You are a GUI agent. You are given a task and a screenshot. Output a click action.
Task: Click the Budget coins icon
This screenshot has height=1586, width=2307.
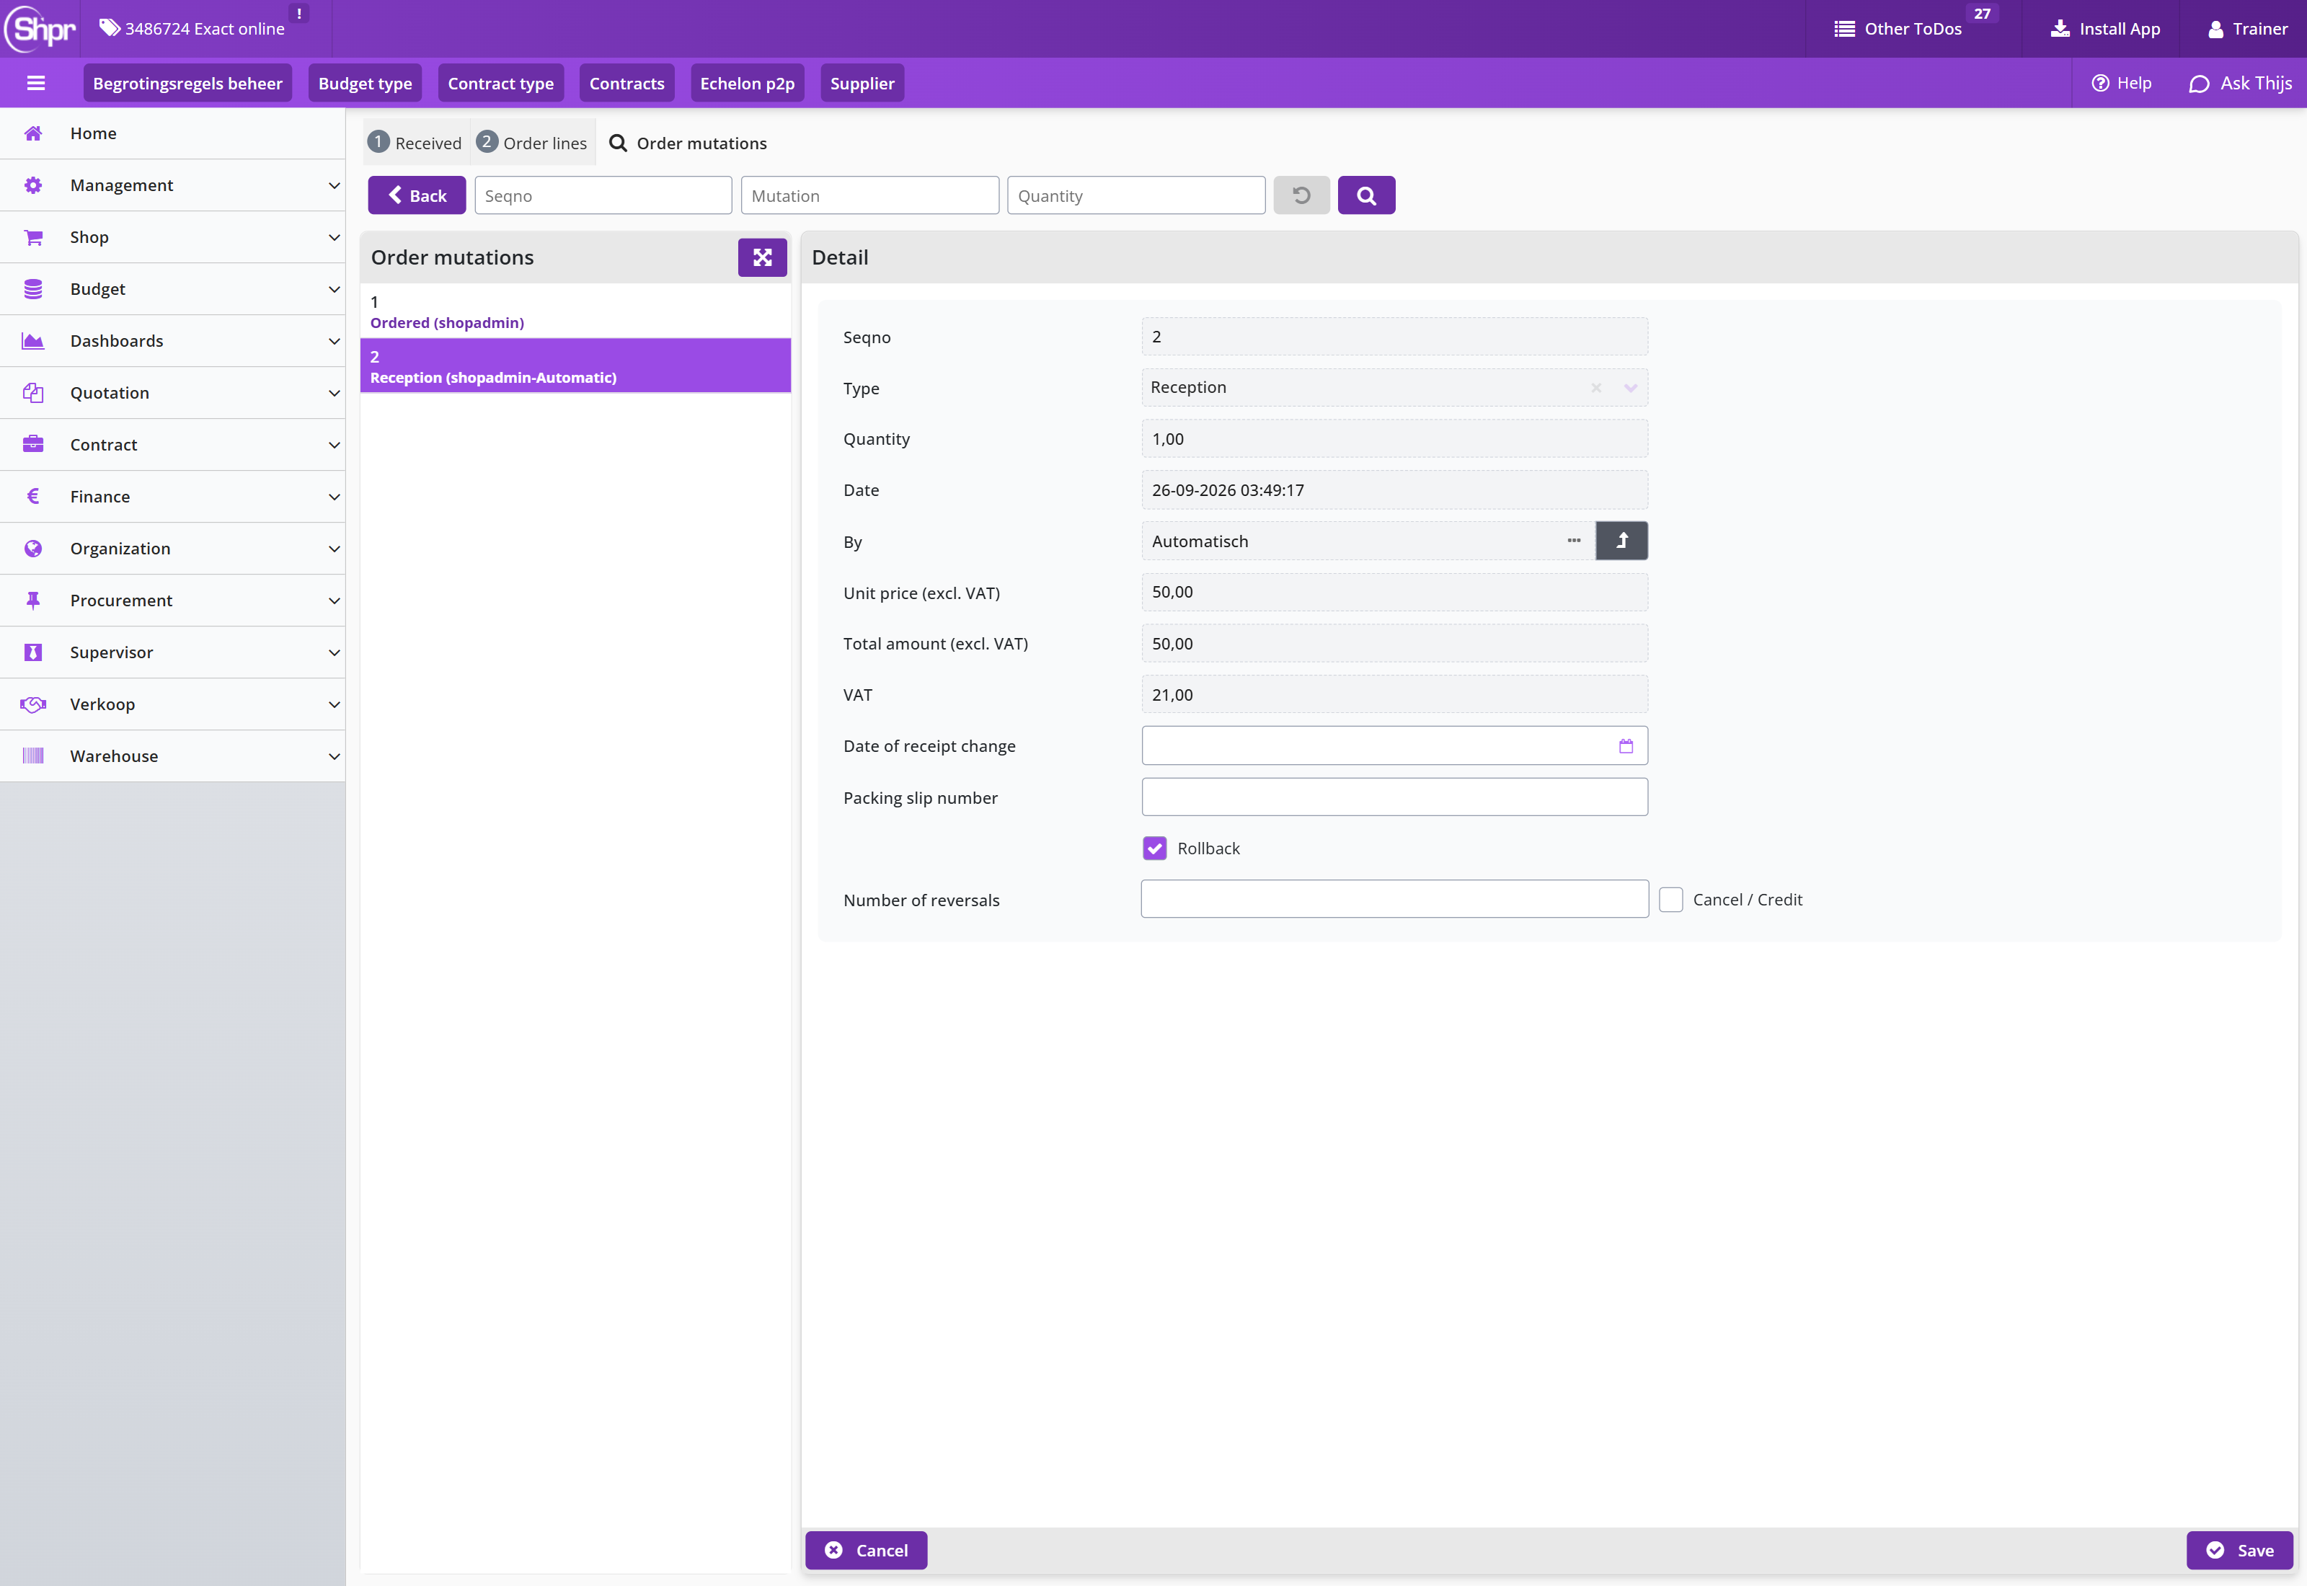[32, 289]
